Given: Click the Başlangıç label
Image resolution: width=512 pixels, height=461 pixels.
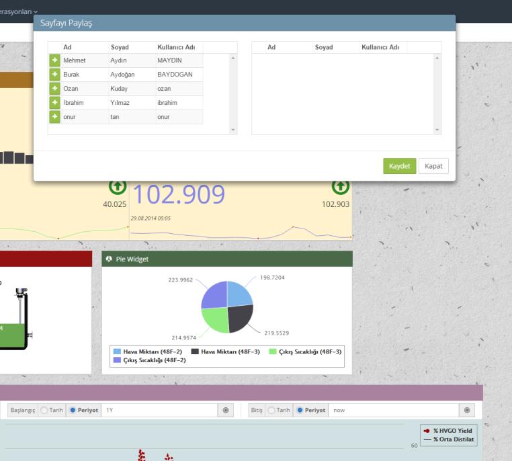Looking at the screenshot, I should click(23, 410).
